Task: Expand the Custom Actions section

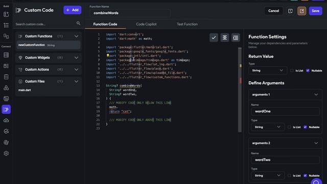Action: point(76,70)
